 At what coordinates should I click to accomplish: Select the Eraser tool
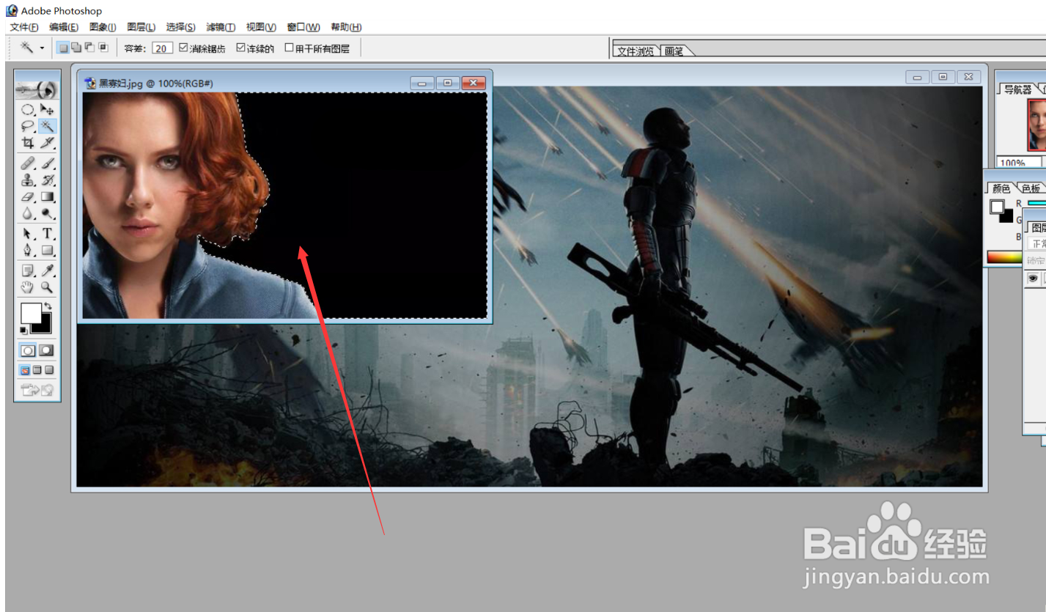pos(28,196)
